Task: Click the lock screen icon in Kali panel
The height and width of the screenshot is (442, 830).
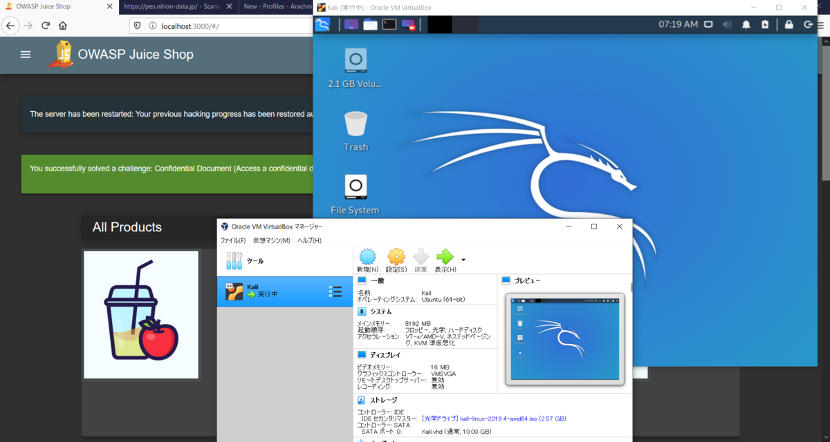Action: coord(788,24)
